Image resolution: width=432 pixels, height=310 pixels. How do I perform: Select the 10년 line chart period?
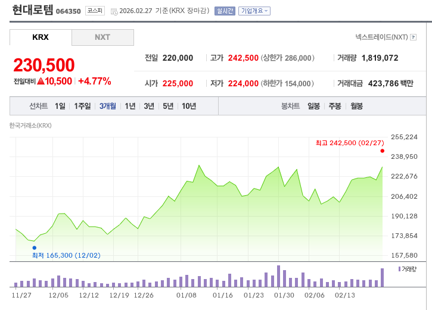[x=189, y=106]
